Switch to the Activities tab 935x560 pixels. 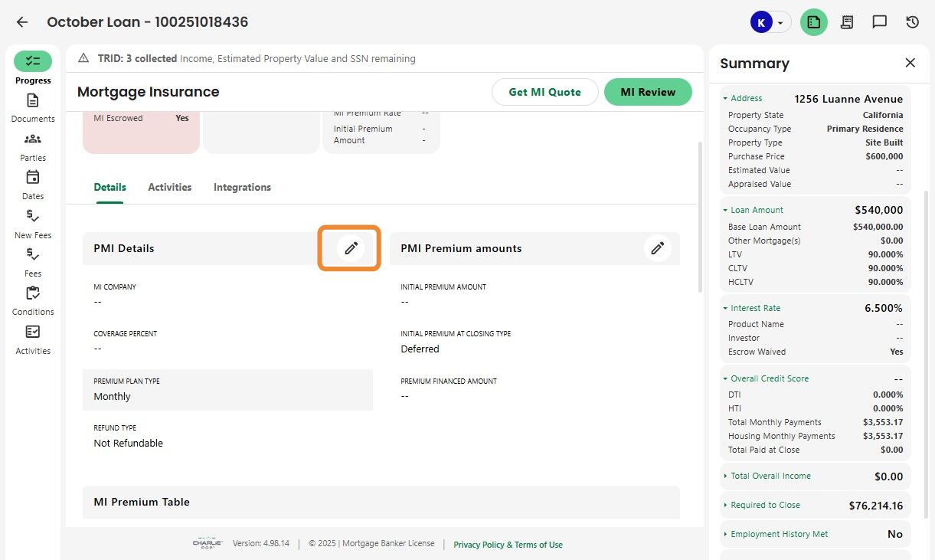(x=170, y=187)
